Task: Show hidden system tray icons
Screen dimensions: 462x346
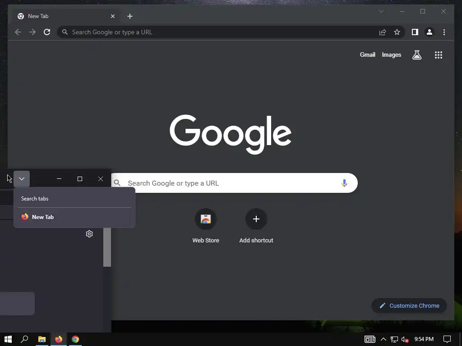Action: click(383, 339)
